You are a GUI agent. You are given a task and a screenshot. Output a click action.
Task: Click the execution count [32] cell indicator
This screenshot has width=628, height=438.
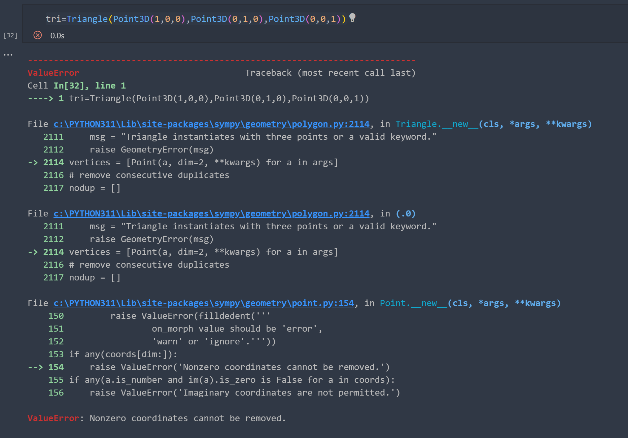(x=10, y=35)
